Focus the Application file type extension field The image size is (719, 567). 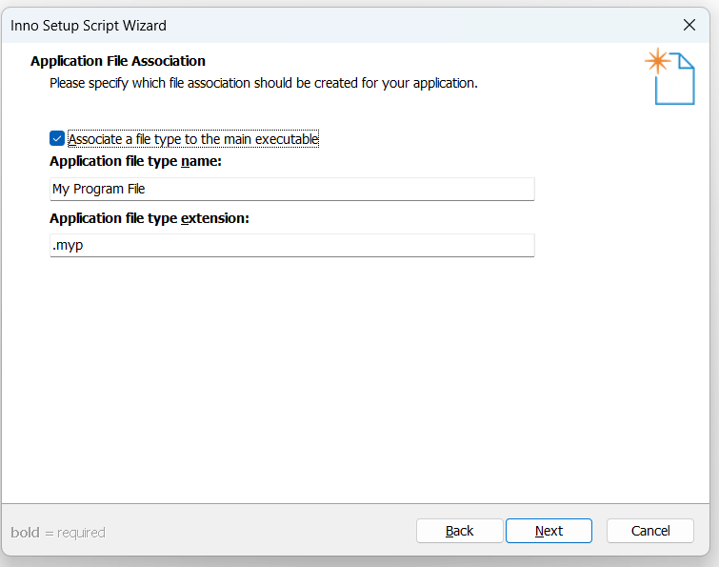click(x=292, y=246)
